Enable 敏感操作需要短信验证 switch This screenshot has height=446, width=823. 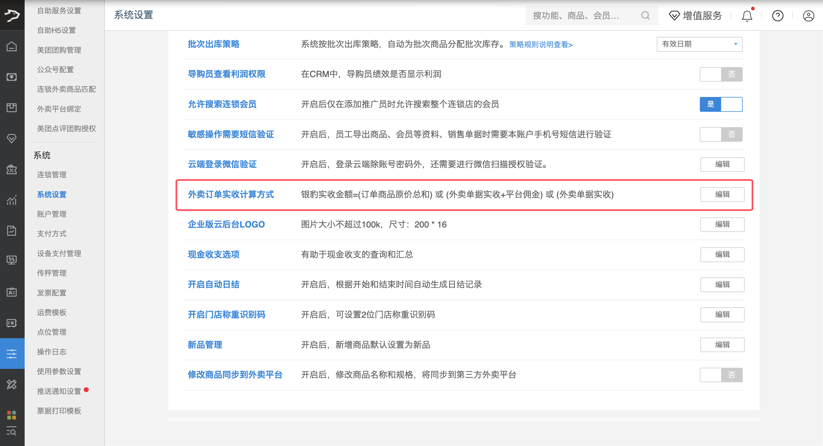pos(721,134)
